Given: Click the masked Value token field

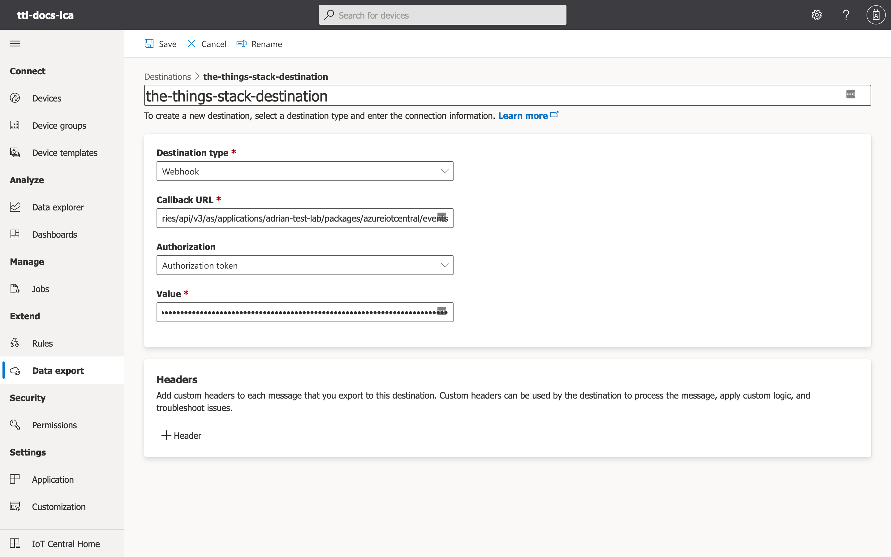Looking at the screenshot, I should click(x=295, y=313).
